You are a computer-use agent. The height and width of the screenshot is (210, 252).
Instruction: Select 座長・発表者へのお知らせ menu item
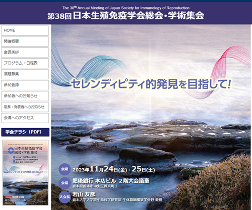click(x=25, y=107)
